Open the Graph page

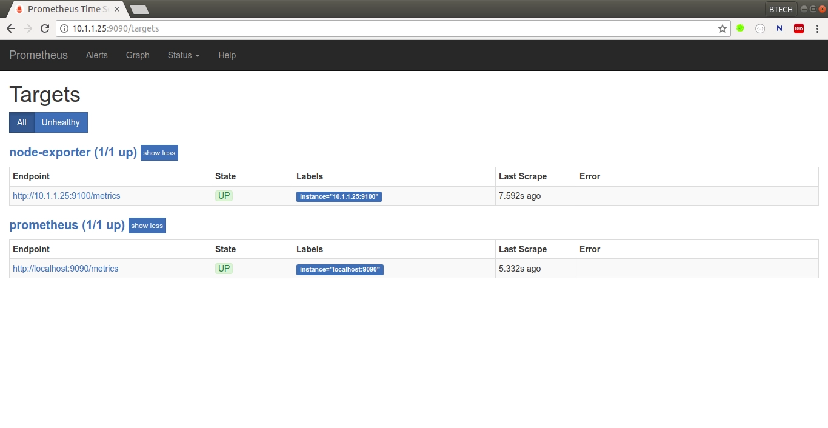(138, 55)
